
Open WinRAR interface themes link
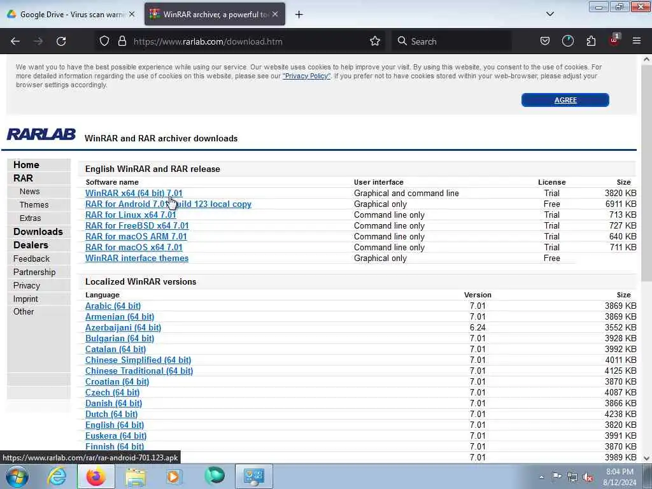(137, 259)
